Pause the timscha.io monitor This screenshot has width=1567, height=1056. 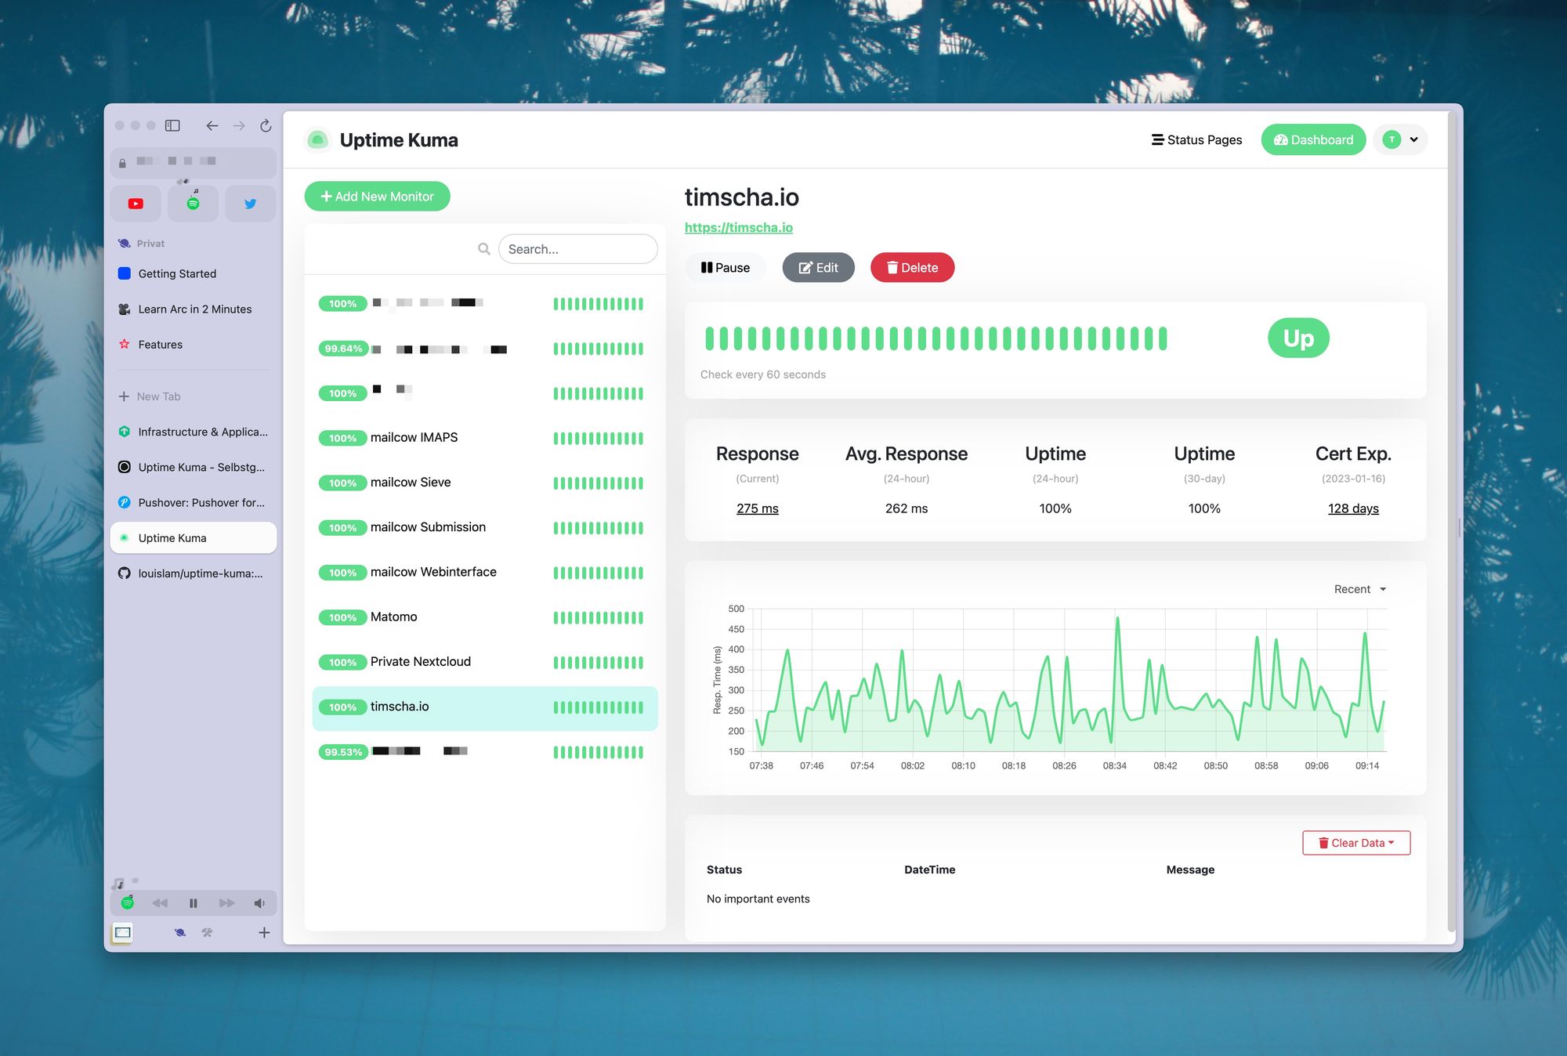726,268
